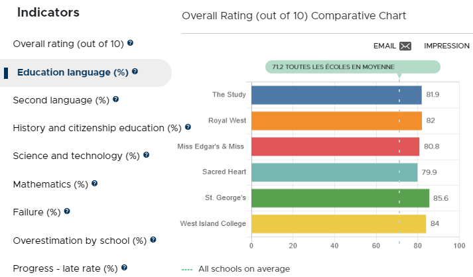Select Science and technology (%) indicator
473x277 pixels.
tap(76, 156)
